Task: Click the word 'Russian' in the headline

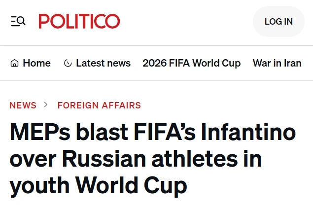Action: tap(104, 159)
